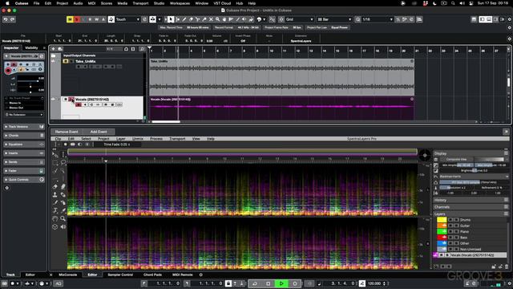Select the SpectraLayers arrow transform tool
The height and width of the screenshot is (289, 513).
point(55,154)
